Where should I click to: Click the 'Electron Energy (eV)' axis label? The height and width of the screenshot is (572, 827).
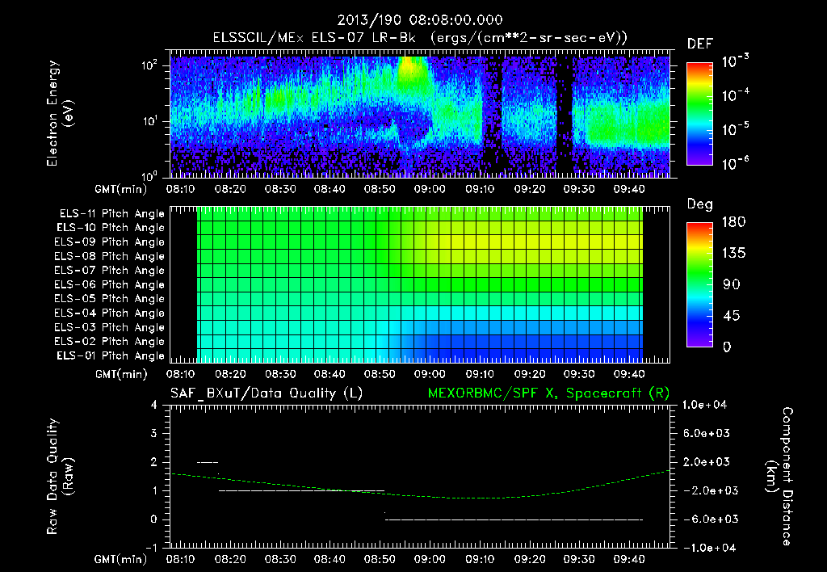point(60,113)
